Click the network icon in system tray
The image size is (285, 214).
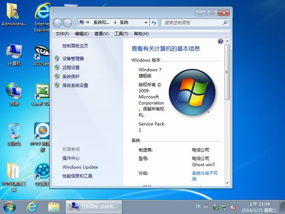click(225, 207)
